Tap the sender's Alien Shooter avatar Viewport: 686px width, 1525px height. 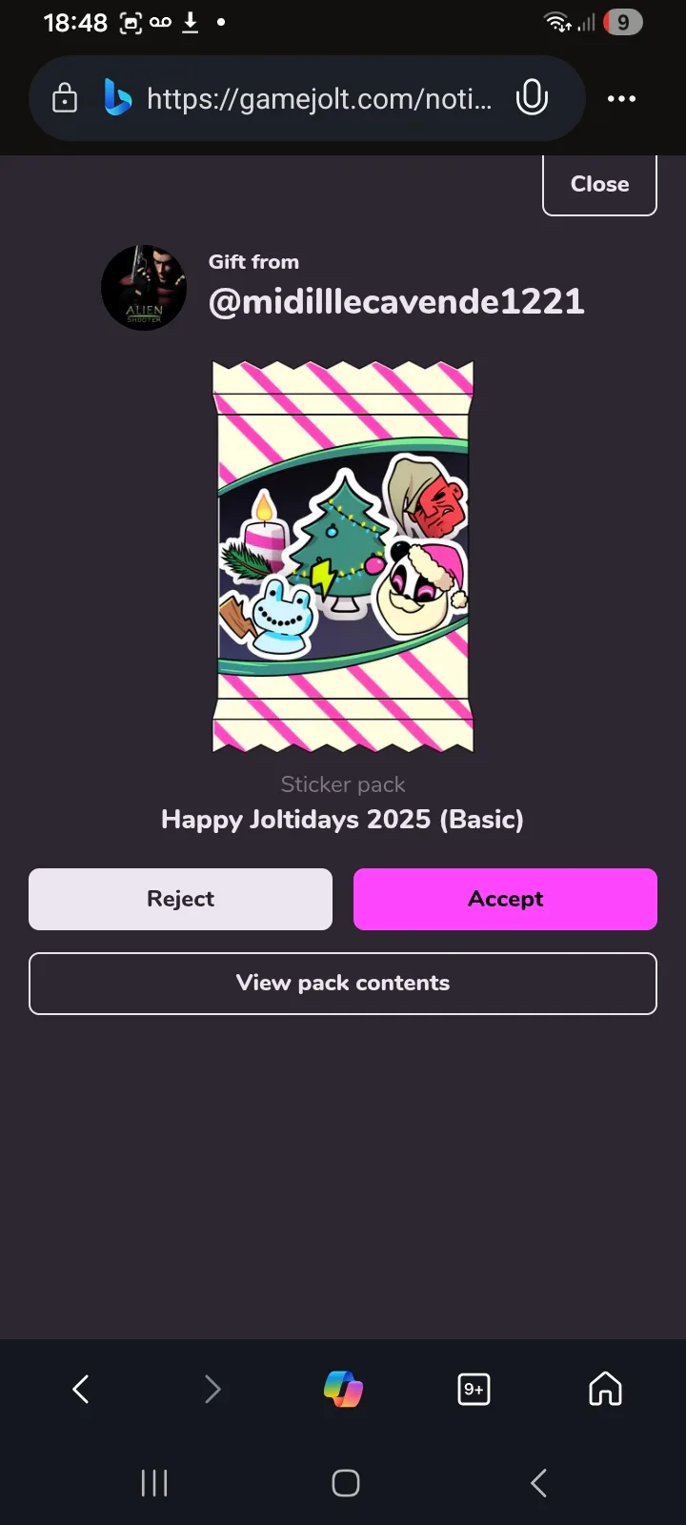pos(144,288)
